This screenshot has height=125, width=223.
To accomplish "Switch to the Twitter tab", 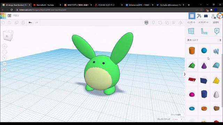I will point(170,5).
